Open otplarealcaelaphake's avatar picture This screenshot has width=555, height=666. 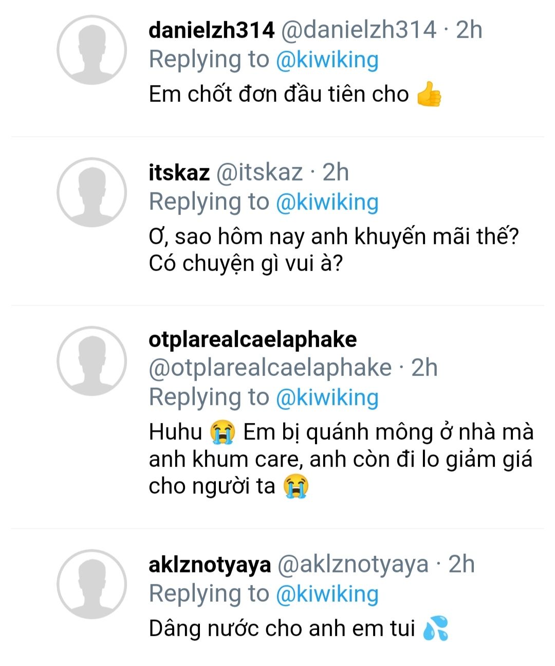tap(91, 361)
